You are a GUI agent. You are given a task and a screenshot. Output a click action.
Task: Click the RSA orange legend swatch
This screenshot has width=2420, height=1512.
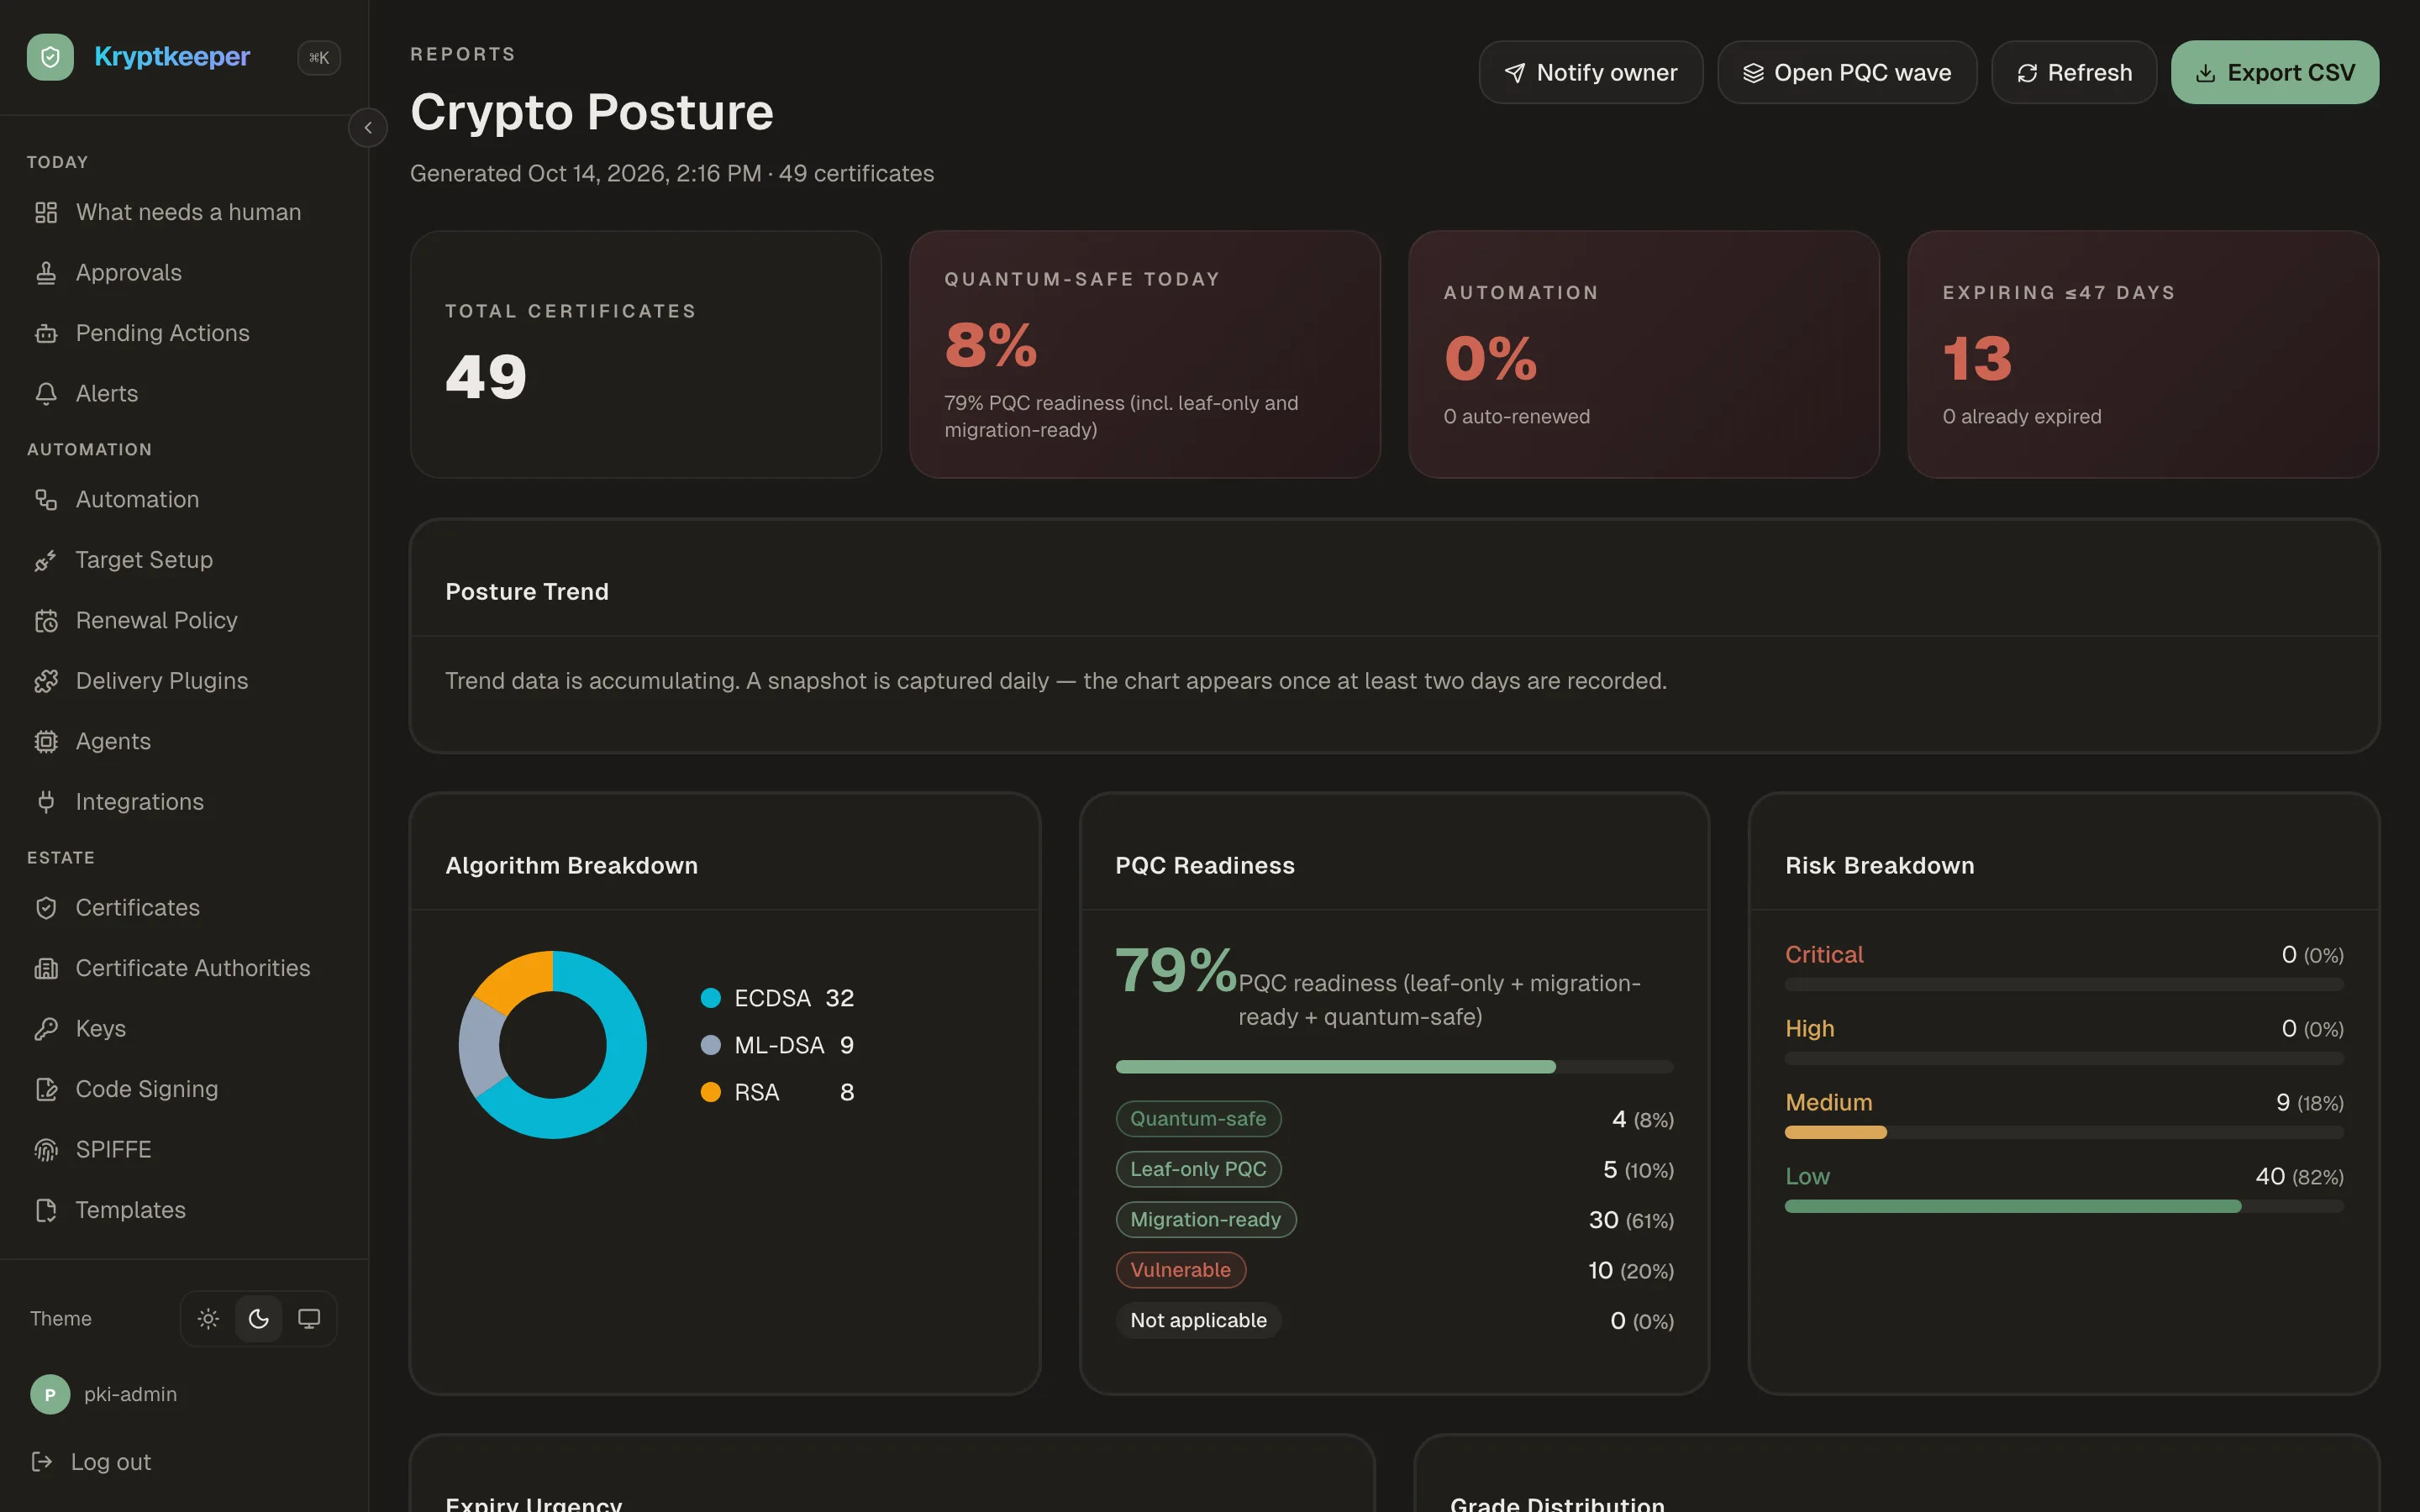(711, 1092)
